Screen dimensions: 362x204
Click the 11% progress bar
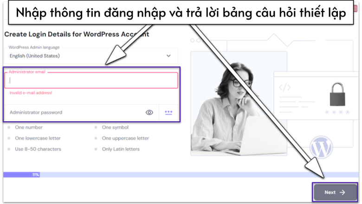point(181,175)
